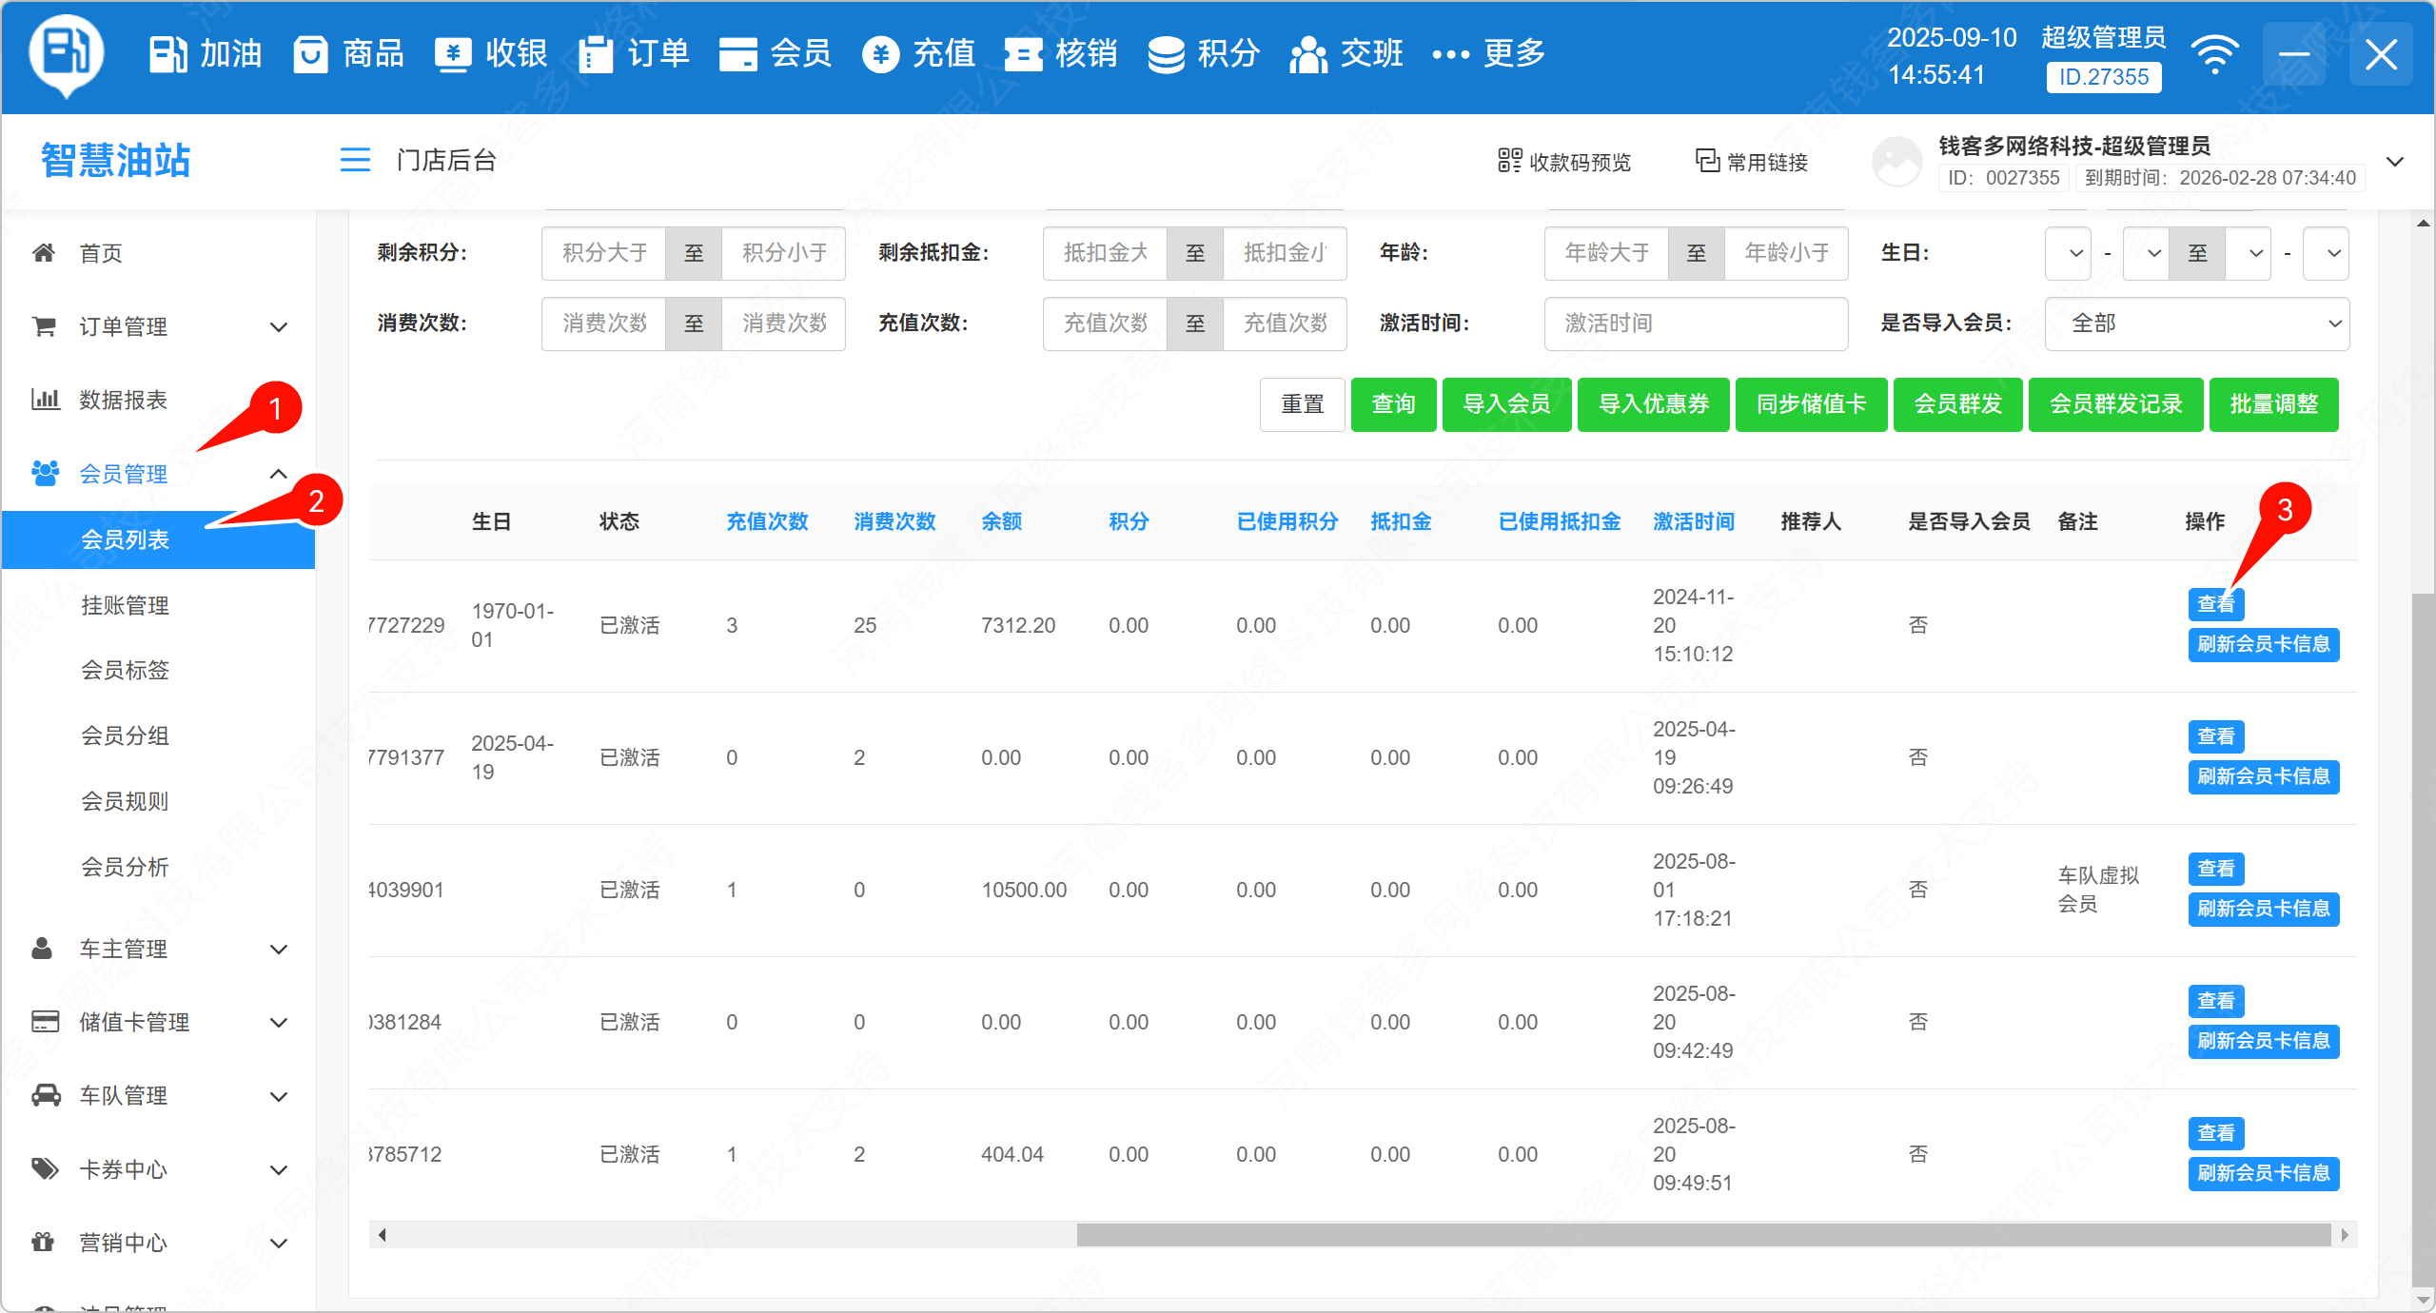Image resolution: width=2436 pixels, height=1313 pixels.
Task: Open 会员标签 in sidebar
Action: coord(125,670)
